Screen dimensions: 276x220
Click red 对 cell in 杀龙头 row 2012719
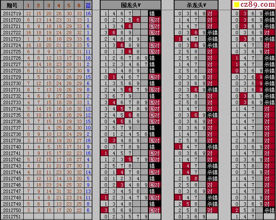[212, 14]
